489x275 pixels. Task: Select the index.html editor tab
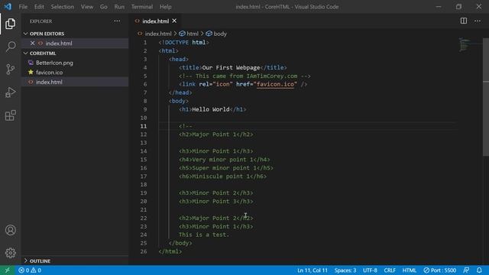pos(155,21)
